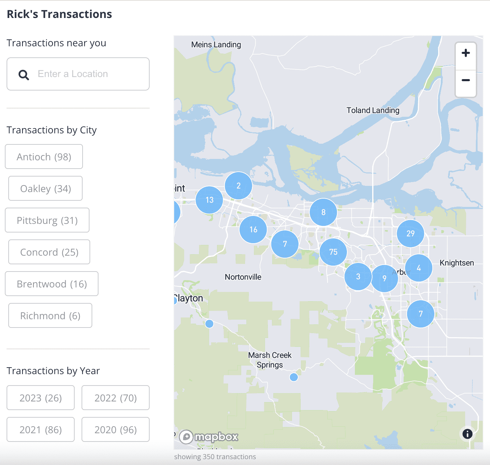Choose Brentwood (16) city filter
Image resolution: width=490 pixels, height=465 pixels.
click(x=51, y=284)
